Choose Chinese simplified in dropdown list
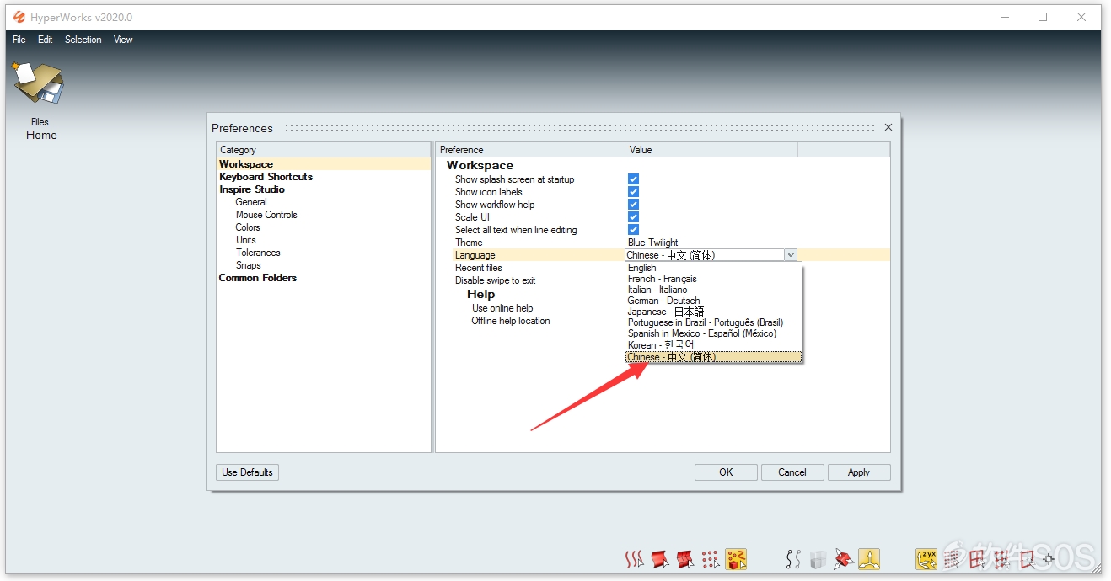The height and width of the screenshot is (581, 1111). click(713, 357)
